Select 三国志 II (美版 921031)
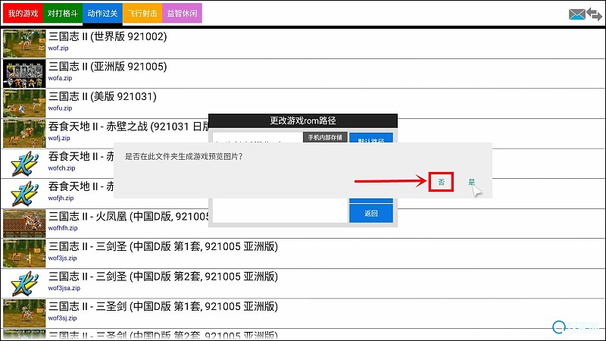Viewport: 606px width, 341px height. point(102,96)
